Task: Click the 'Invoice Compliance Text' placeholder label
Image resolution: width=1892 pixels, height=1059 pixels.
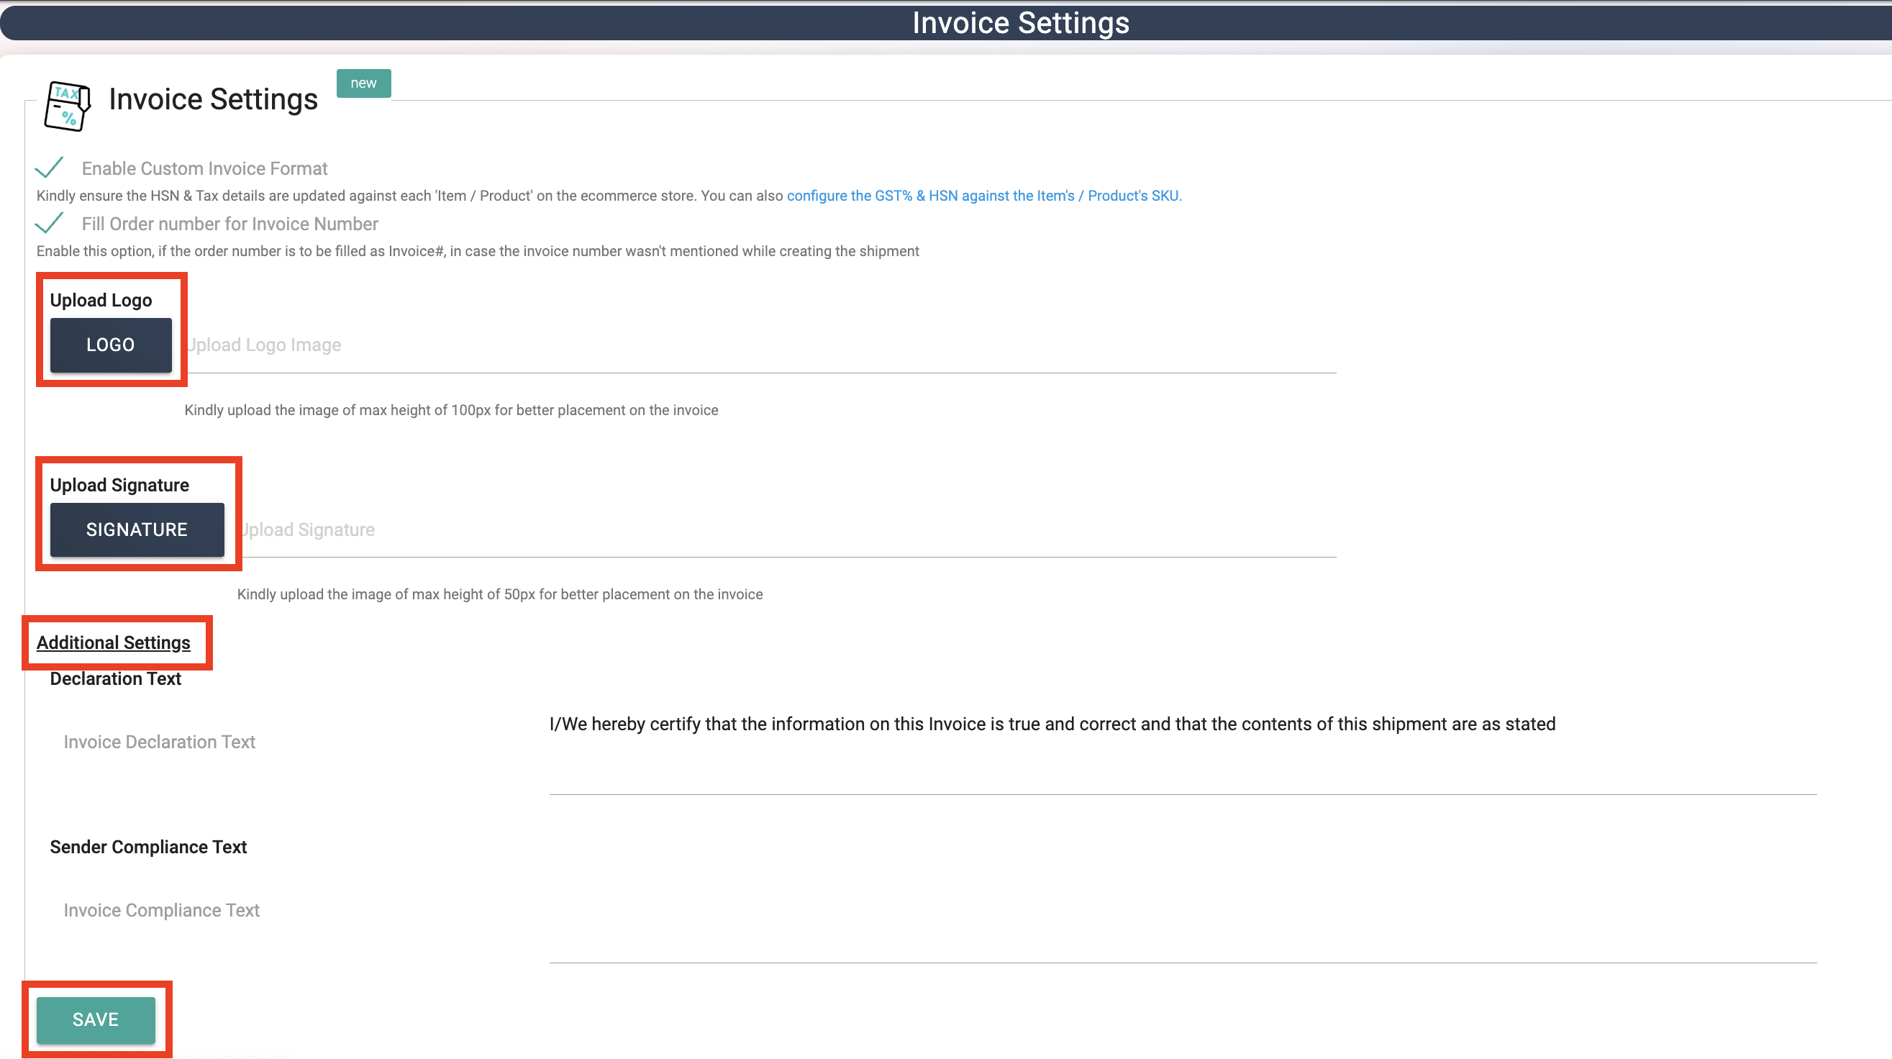Action: pyautogui.click(x=162, y=910)
